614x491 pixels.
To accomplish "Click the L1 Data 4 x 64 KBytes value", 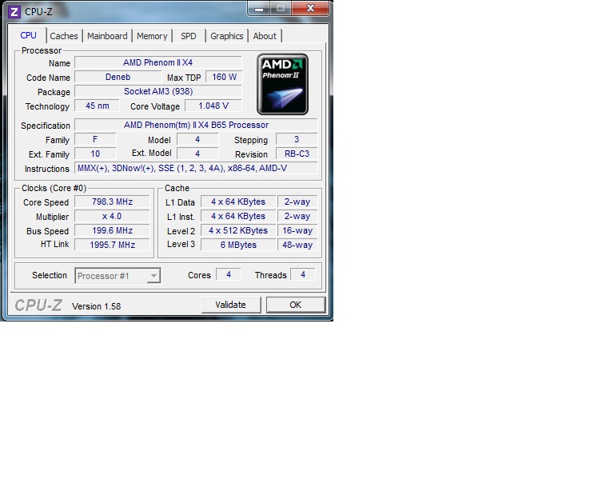I will coord(238,202).
